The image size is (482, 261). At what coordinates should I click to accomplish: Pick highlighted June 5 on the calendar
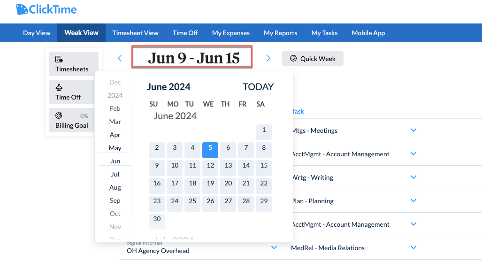coord(210,150)
